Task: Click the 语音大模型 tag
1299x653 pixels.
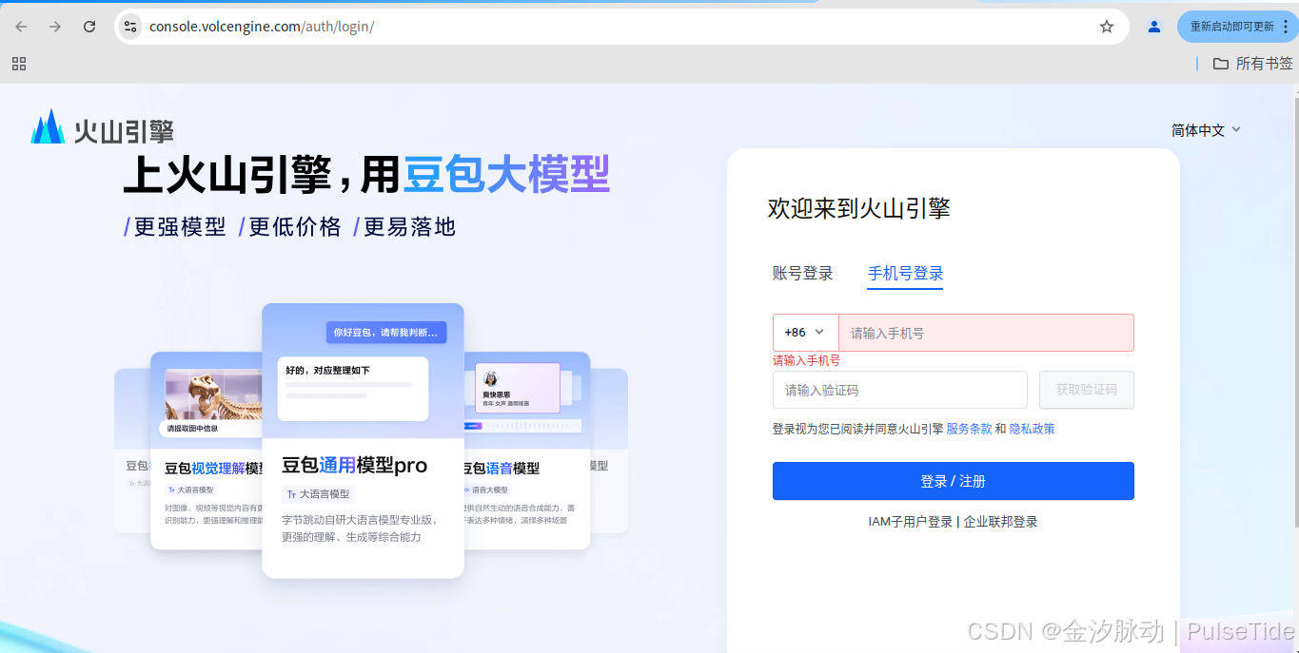Action: click(487, 490)
